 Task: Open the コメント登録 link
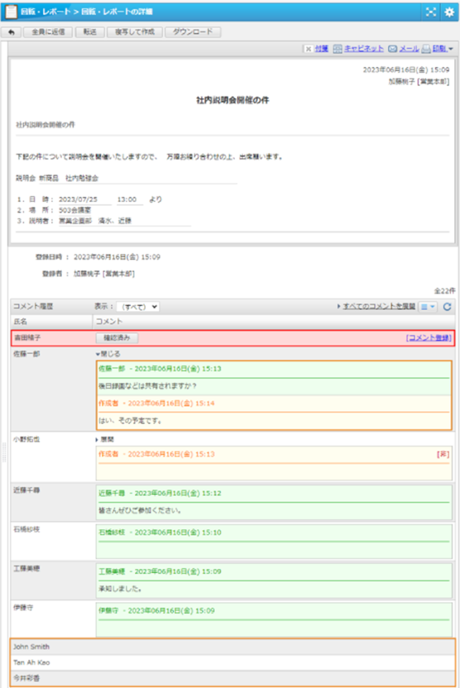(x=428, y=338)
